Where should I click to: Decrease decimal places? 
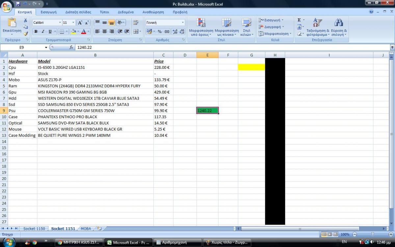point(182,32)
